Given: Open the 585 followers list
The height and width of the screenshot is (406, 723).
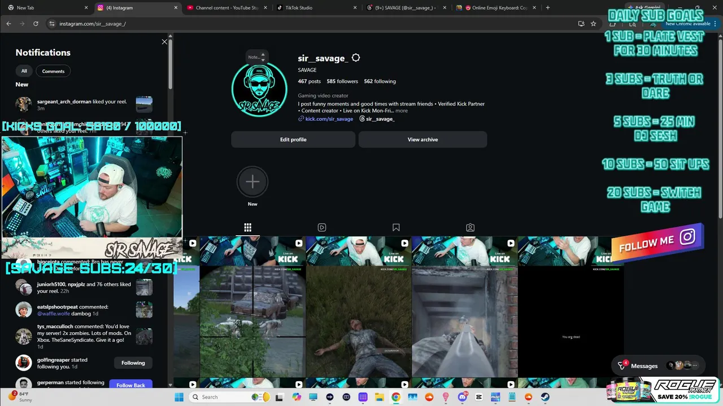Looking at the screenshot, I should coord(342,81).
